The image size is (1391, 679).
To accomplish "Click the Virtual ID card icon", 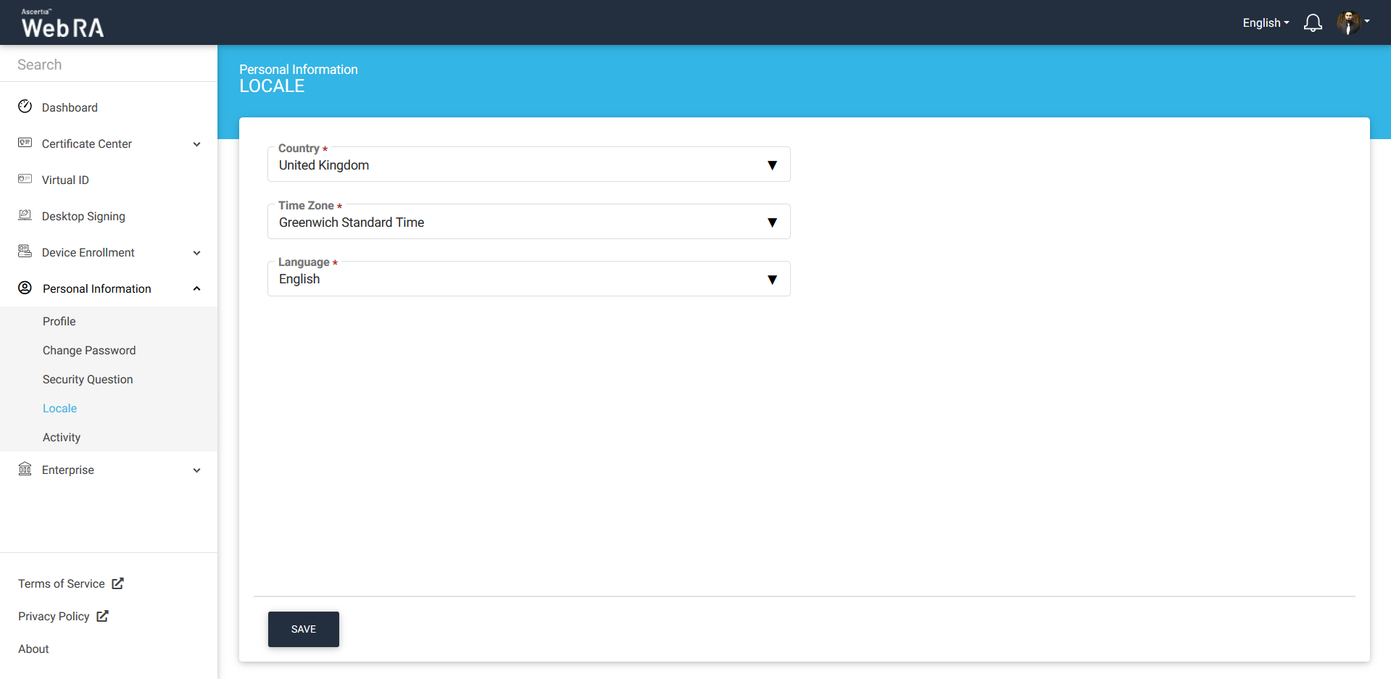I will click(x=25, y=179).
